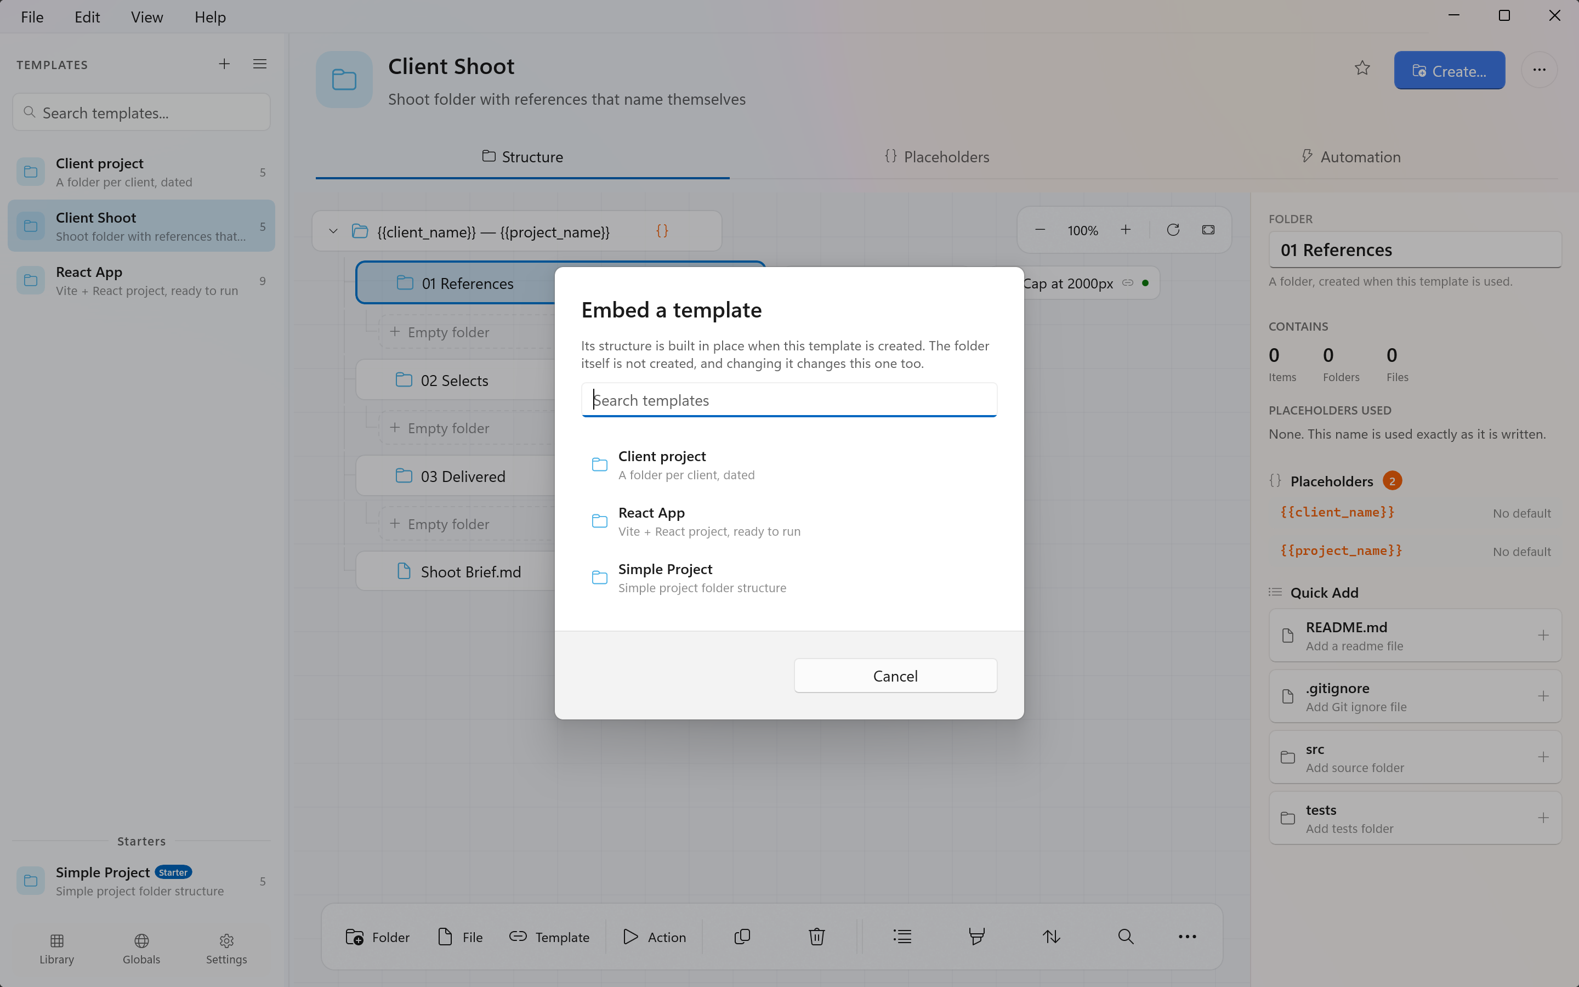Open the bottom toolbar overflow menu
This screenshot has height=987, width=1579.
pos(1187,937)
